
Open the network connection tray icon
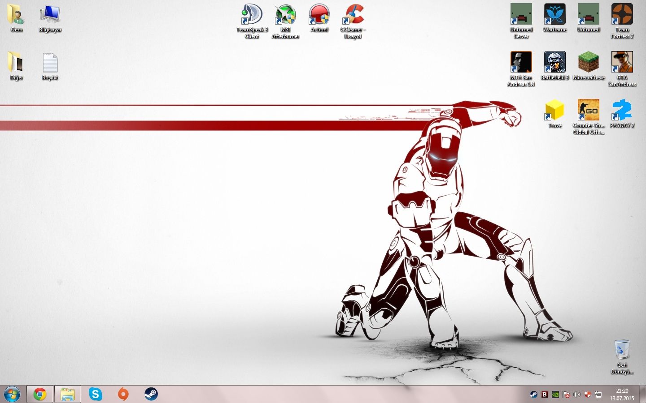point(598,394)
